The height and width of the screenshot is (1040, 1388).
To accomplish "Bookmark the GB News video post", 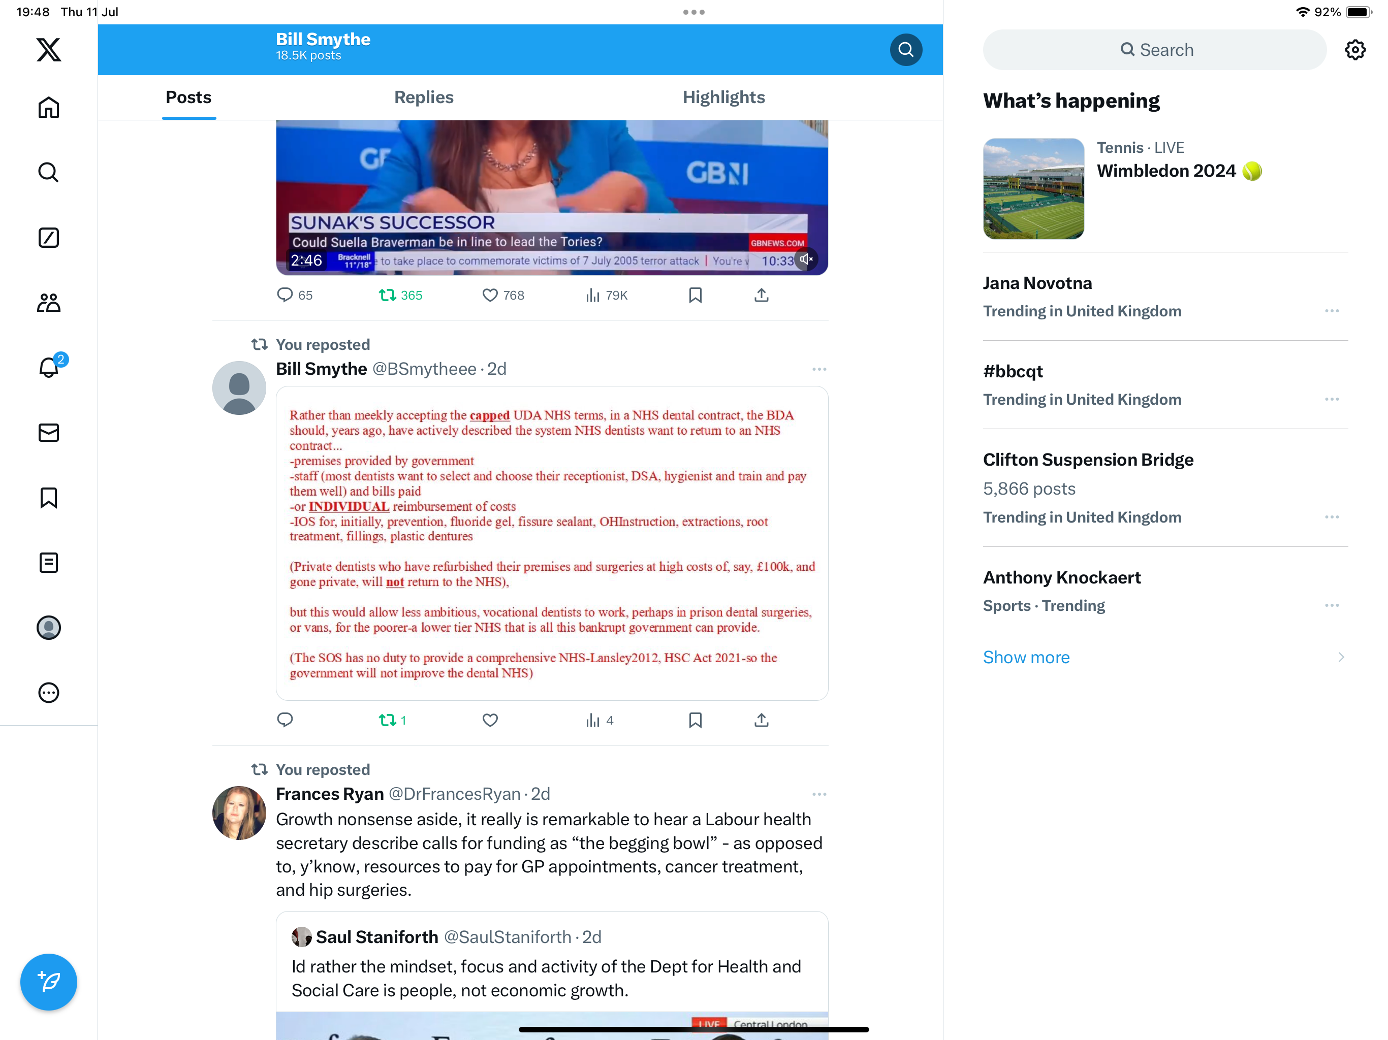I will (x=695, y=295).
